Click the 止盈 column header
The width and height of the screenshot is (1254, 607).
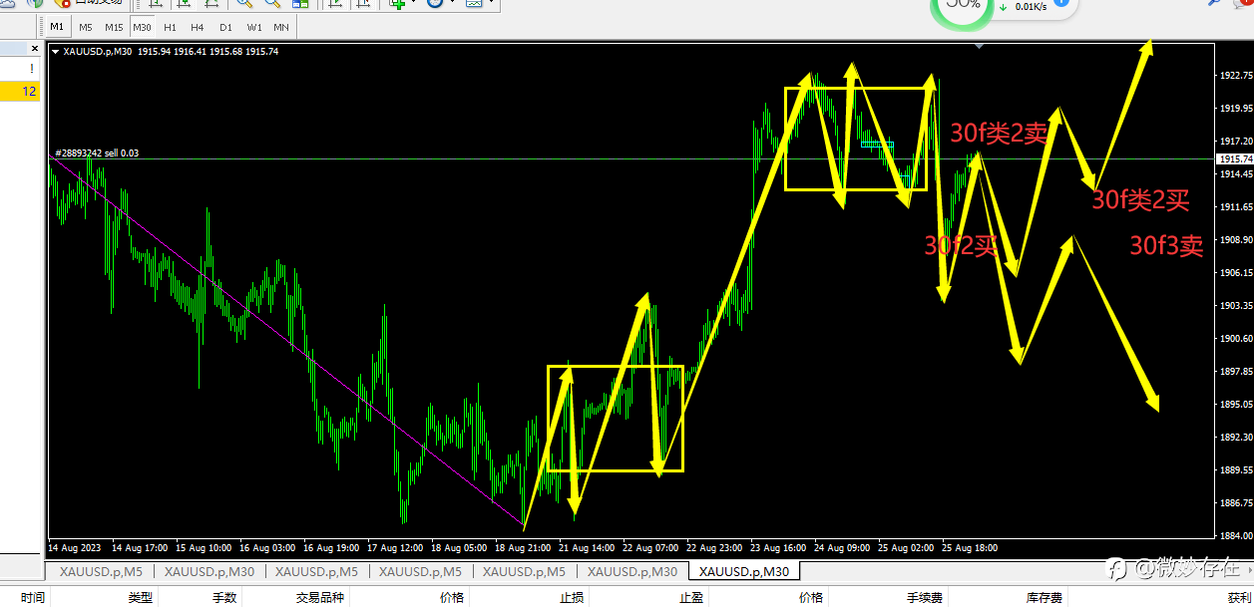(x=691, y=597)
